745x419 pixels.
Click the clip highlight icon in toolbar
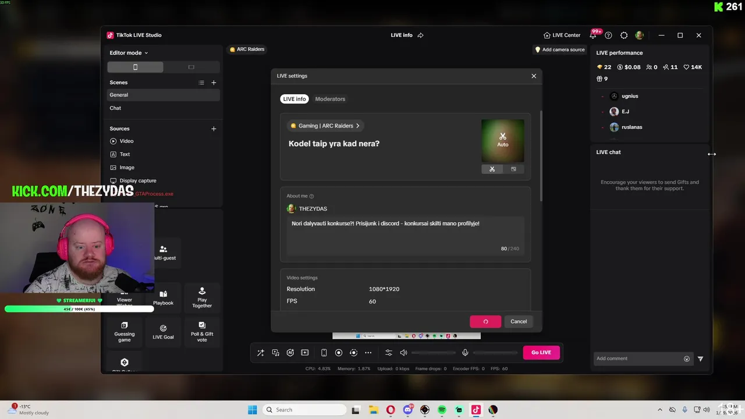coord(304,353)
